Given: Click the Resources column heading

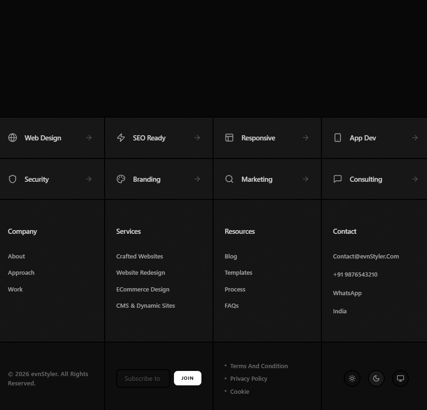Looking at the screenshot, I should point(240,231).
